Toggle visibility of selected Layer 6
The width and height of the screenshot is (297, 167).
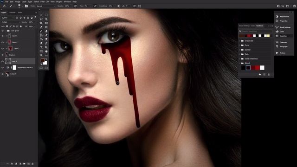pyautogui.click(x=2, y=61)
